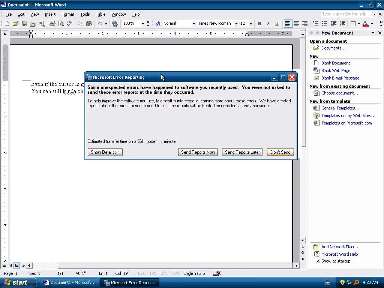384x288 pixels.
Task: Open the Tools menu
Action: tap(85, 14)
